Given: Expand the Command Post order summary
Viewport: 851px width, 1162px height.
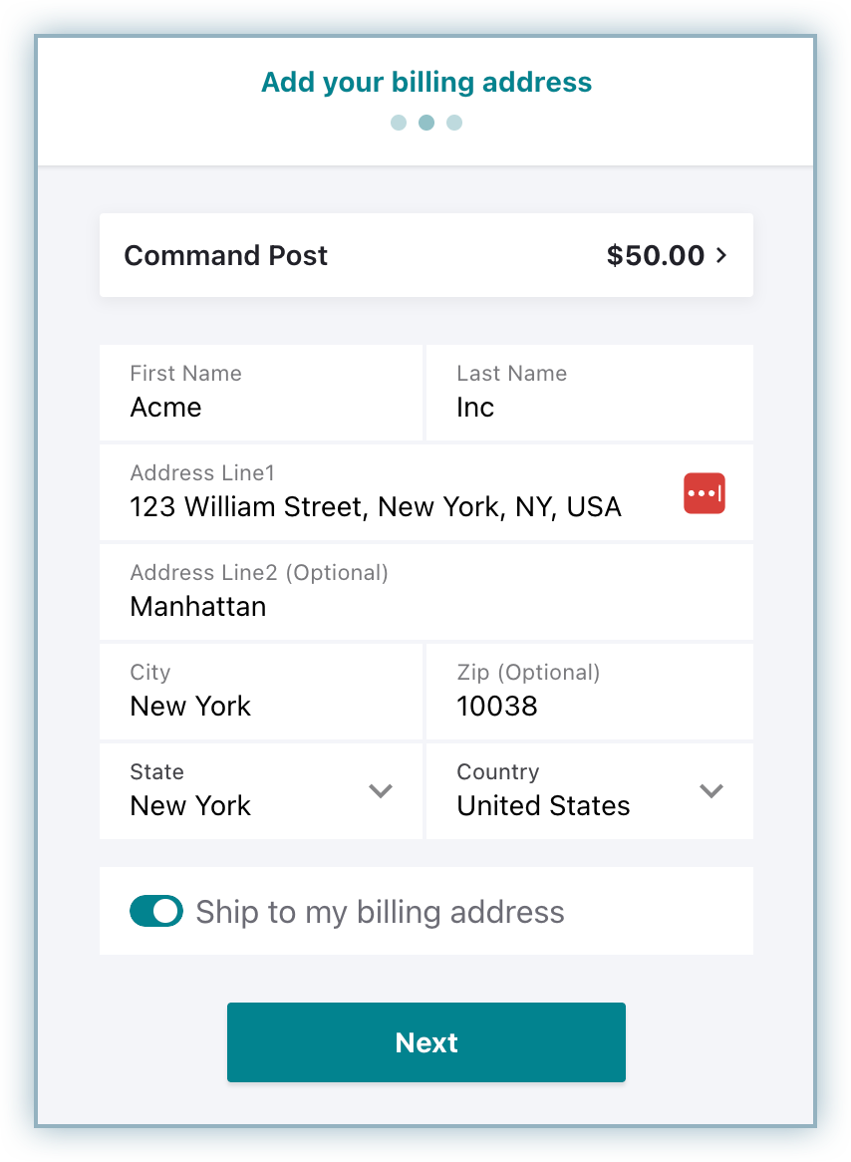Looking at the screenshot, I should pos(425,255).
